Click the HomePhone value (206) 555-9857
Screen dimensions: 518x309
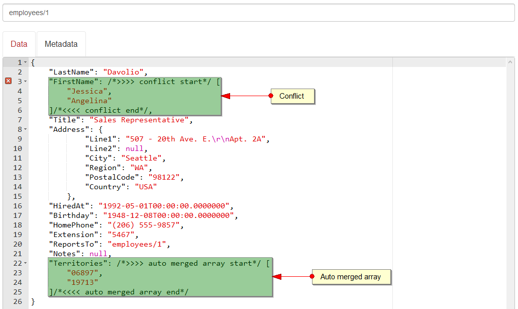pos(144,225)
